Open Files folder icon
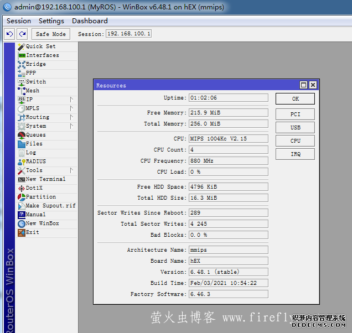The height and width of the screenshot is (333, 352). (22, 144)
